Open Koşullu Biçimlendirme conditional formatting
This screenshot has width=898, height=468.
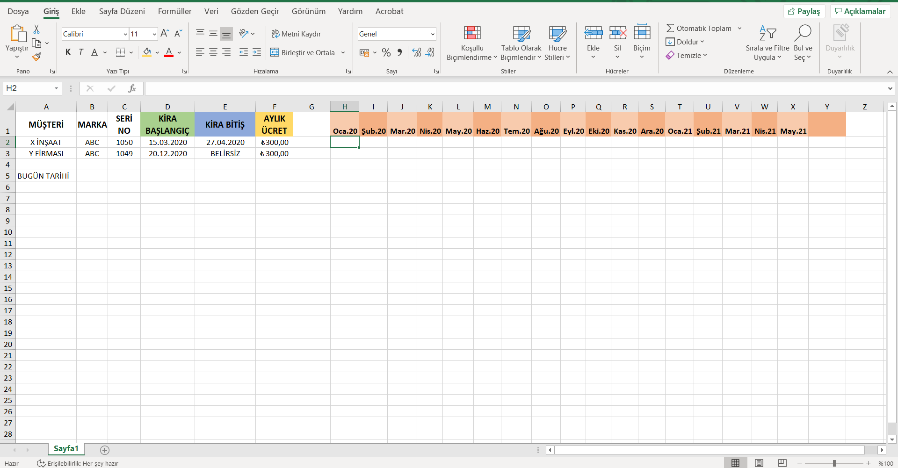click(x=472, y=43)
